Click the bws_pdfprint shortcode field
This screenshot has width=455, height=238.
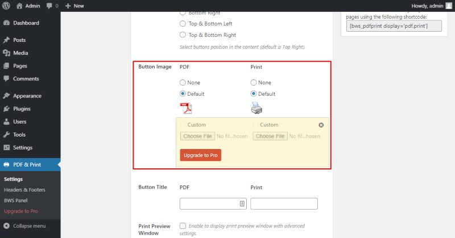(x=394, y=25)
